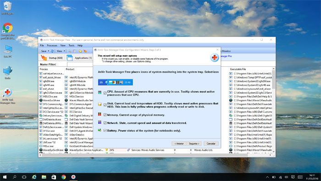
Task: Click into the Name Filter input field
Action: point(80,64)
